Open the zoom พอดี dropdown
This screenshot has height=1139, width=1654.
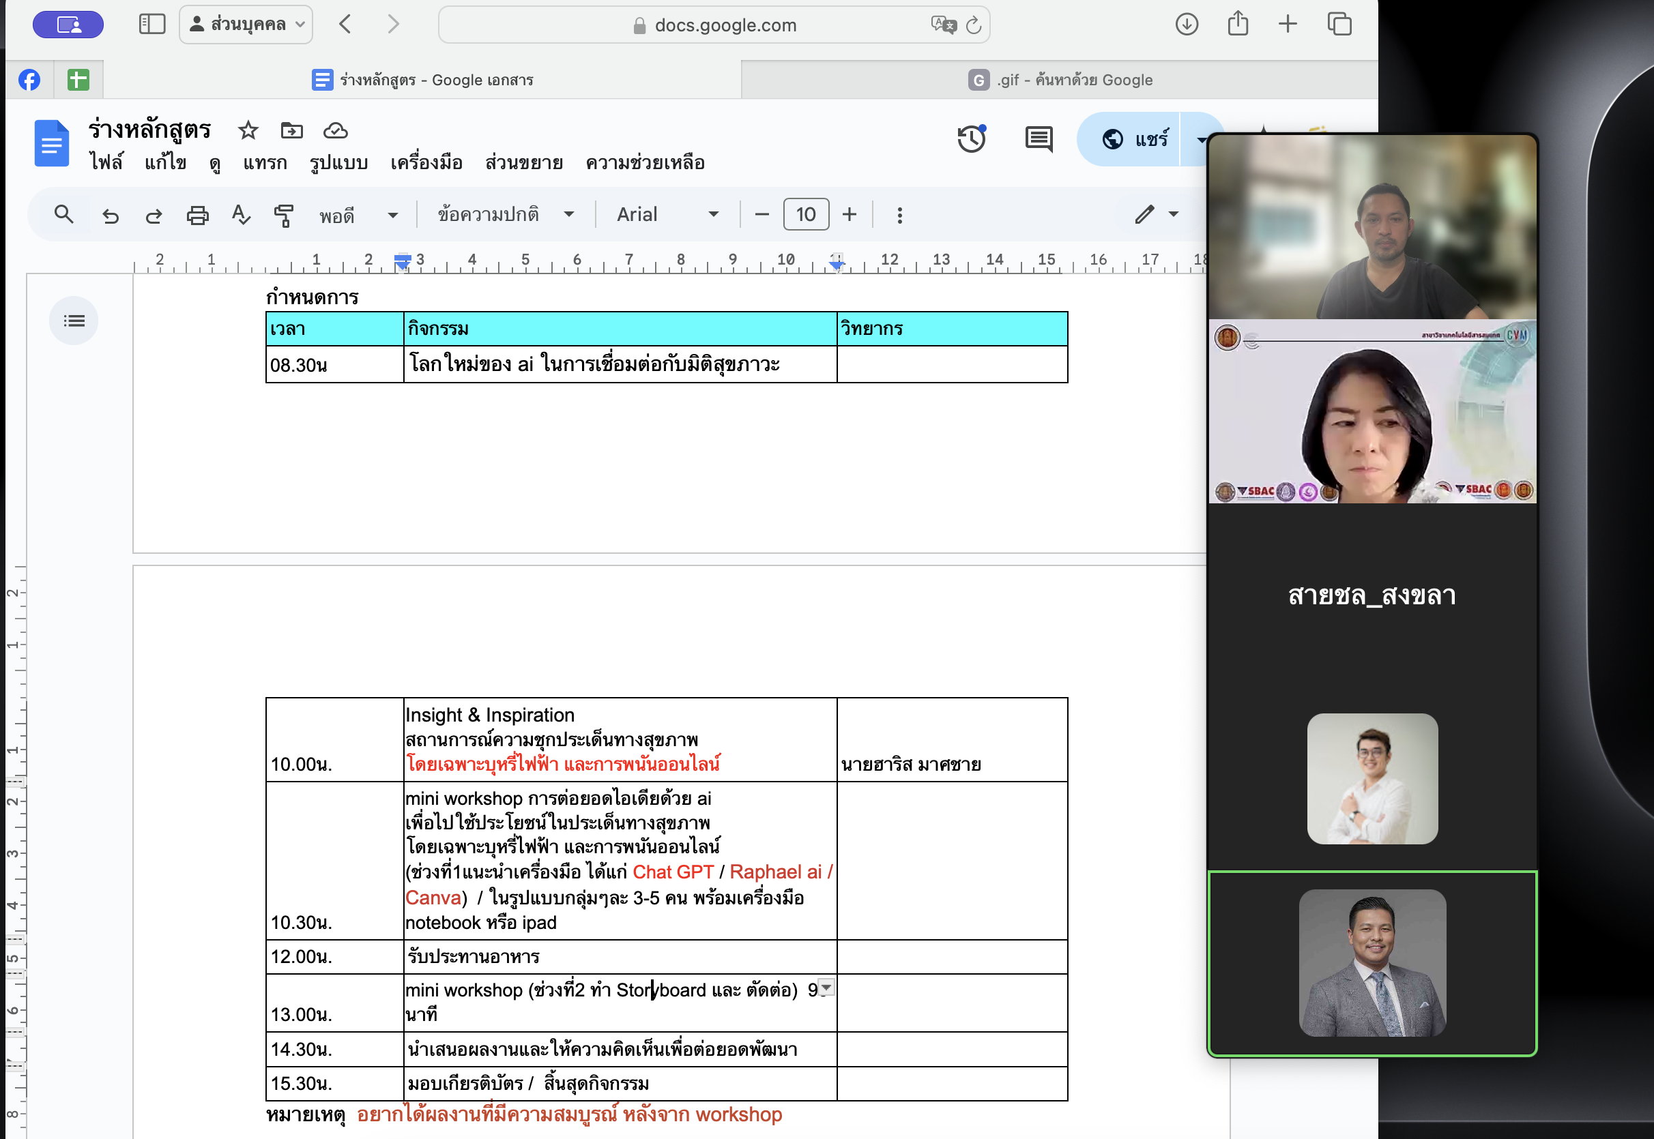[x=358, y=215]
